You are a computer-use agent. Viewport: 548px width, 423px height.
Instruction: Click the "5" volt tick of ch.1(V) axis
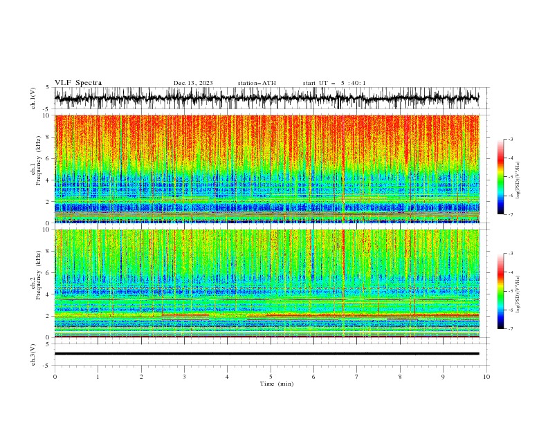point(48,88)
